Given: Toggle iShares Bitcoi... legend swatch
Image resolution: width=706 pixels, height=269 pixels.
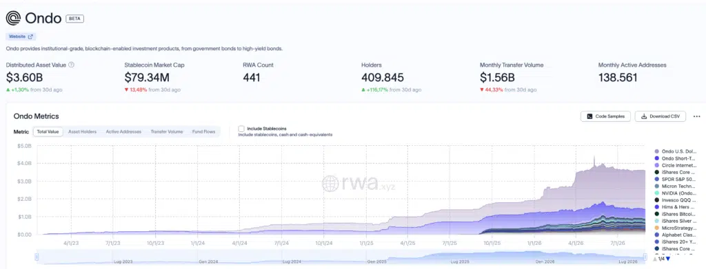Looking at the screenshot, I should [x=657, y=214].
